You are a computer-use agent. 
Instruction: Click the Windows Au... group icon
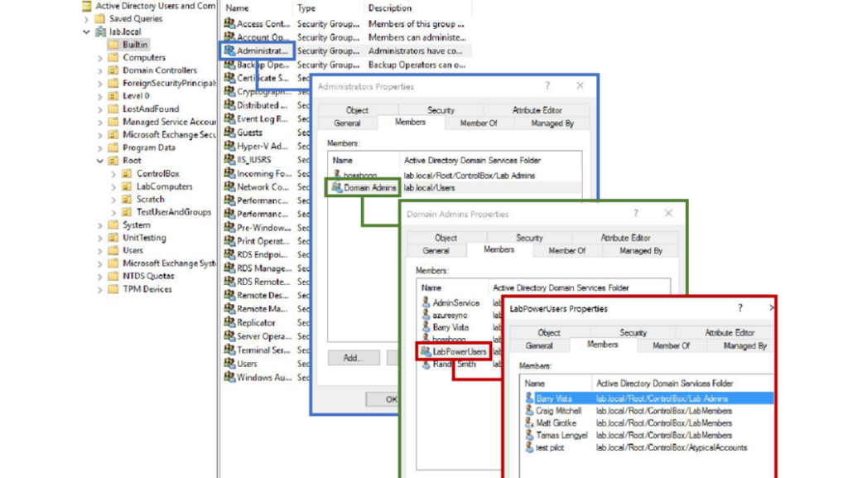point(229,377)
